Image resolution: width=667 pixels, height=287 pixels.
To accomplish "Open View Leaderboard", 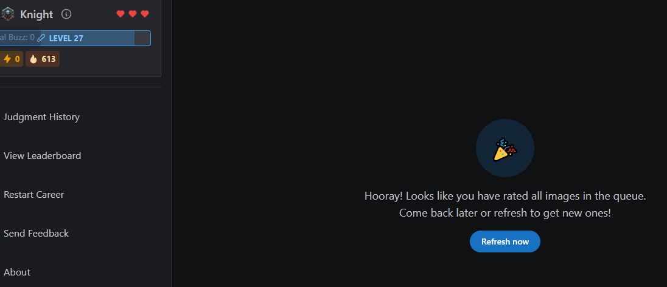I will click(42, 155).
